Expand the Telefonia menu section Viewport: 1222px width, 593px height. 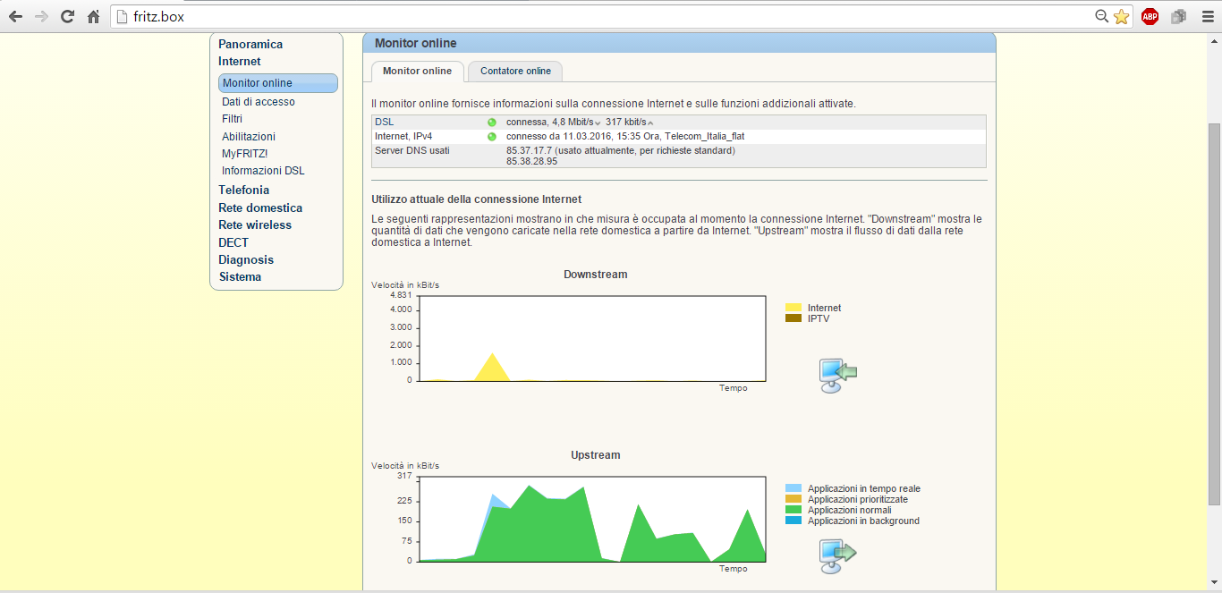pyautogui.click(x=243, y=190)
